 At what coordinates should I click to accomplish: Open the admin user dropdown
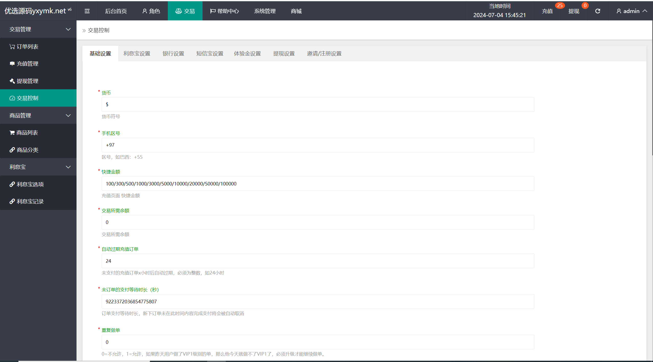click(631, 11)
